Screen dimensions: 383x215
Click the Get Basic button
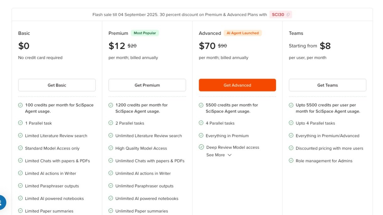[57, 85]
